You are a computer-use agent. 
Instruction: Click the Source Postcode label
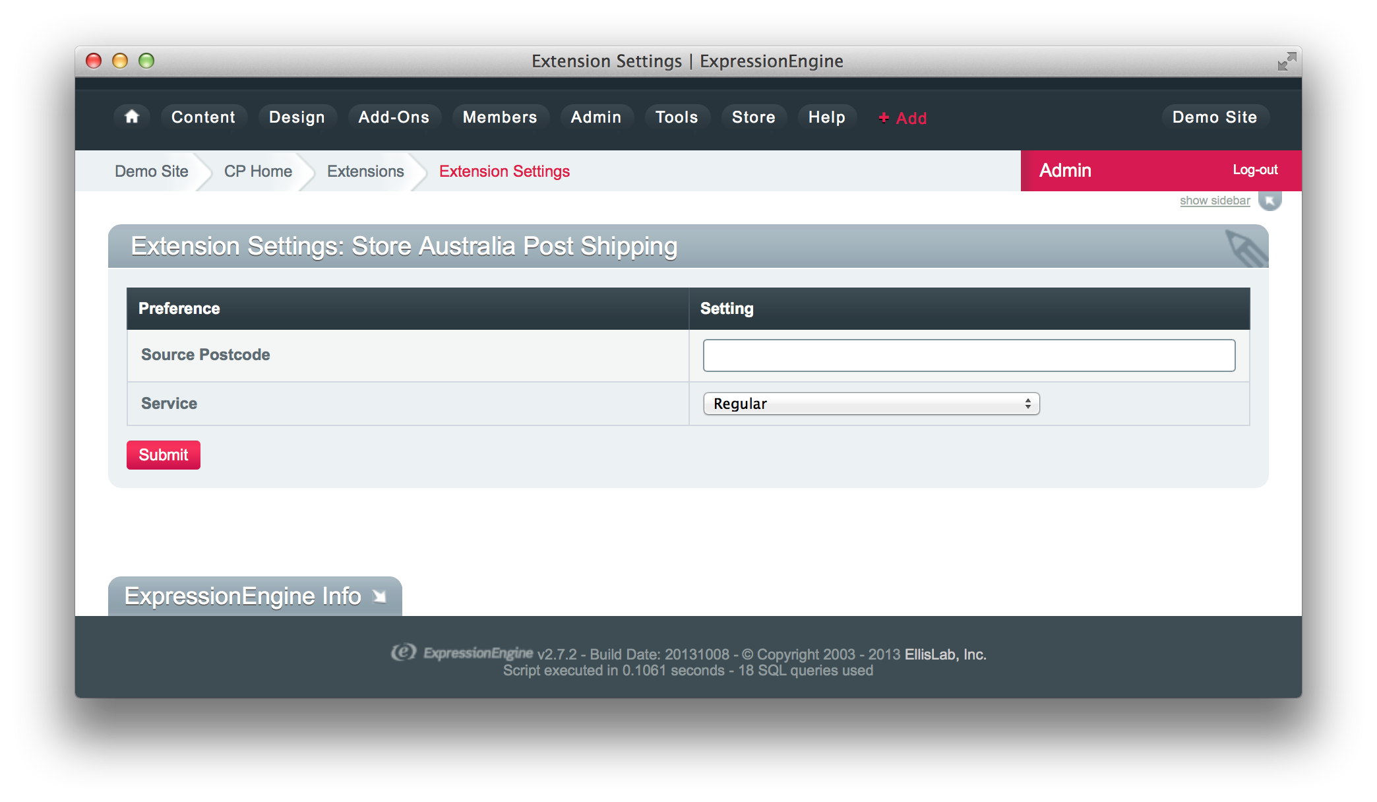[205, 354]
